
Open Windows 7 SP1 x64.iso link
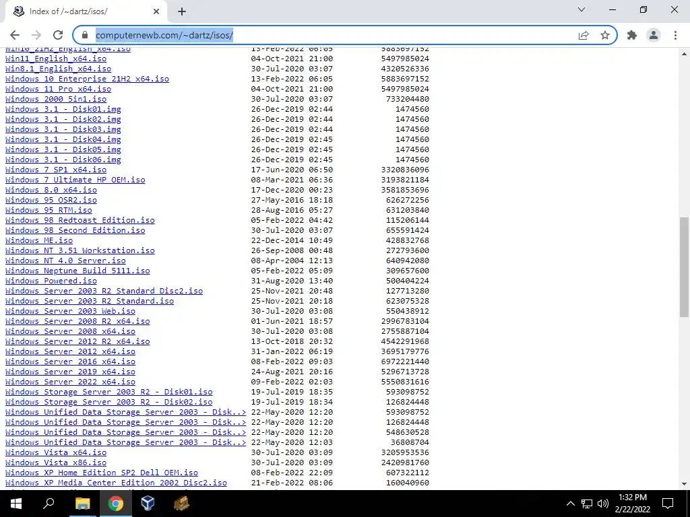pyautogui.click(x=56, y=170)
